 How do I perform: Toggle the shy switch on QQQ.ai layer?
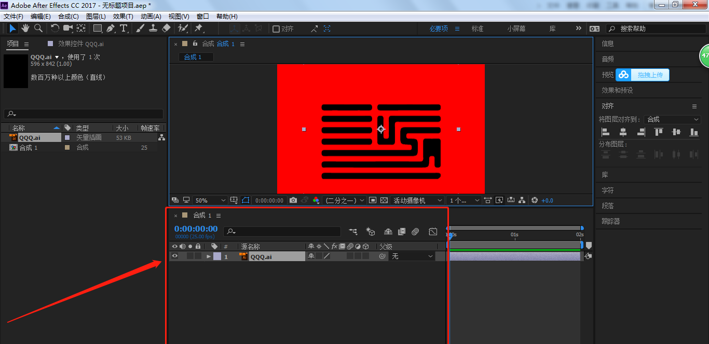click(311, 256)
